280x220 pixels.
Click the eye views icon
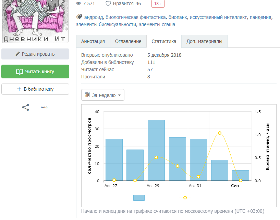coord(78,4)
